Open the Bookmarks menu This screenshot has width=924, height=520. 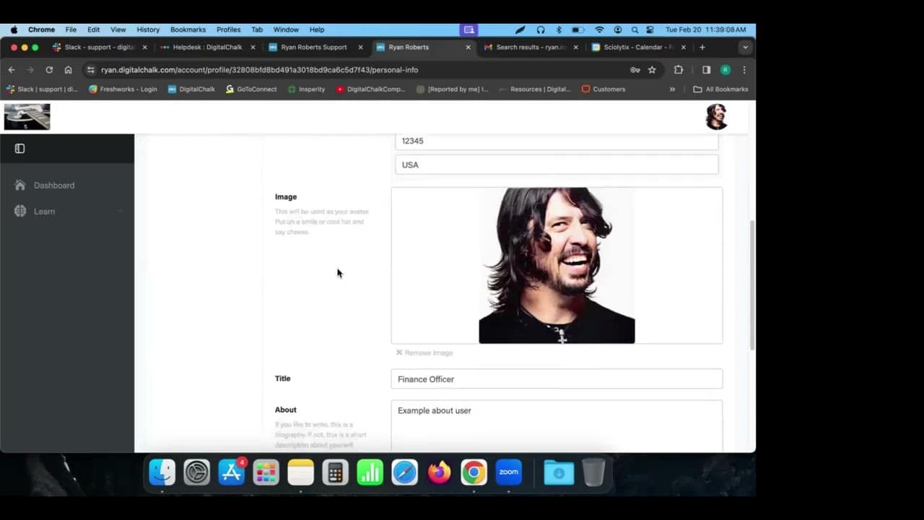[x=188, y=30]
